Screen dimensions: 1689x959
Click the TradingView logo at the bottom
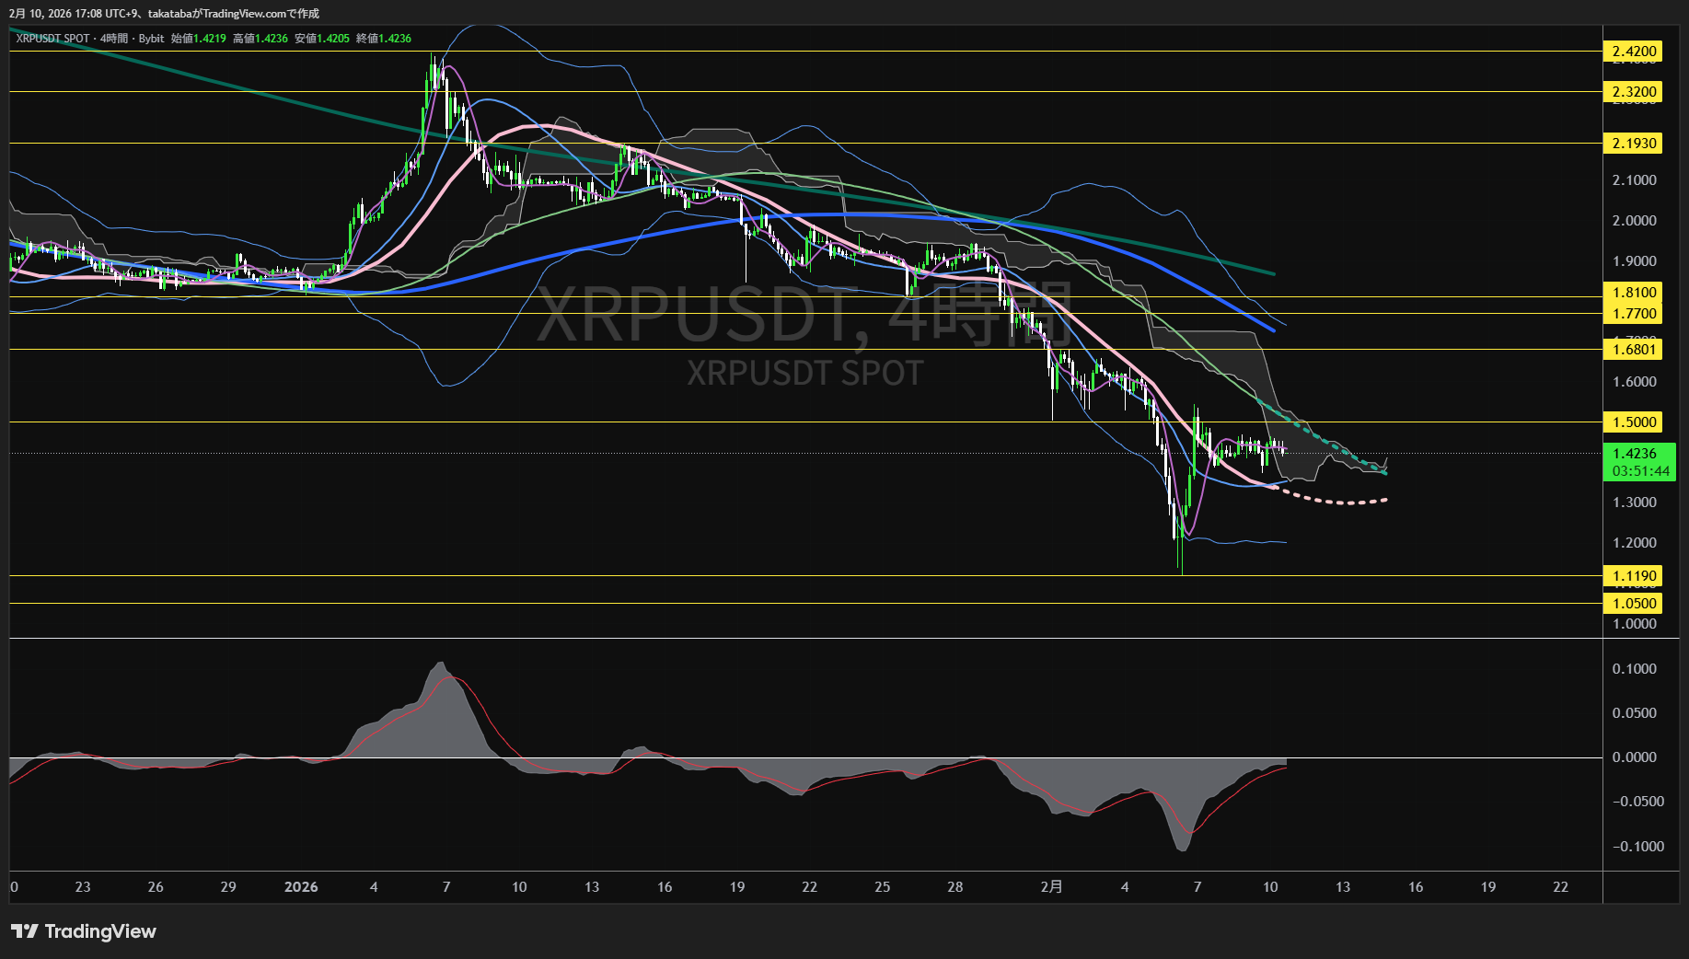coord(84,931)
